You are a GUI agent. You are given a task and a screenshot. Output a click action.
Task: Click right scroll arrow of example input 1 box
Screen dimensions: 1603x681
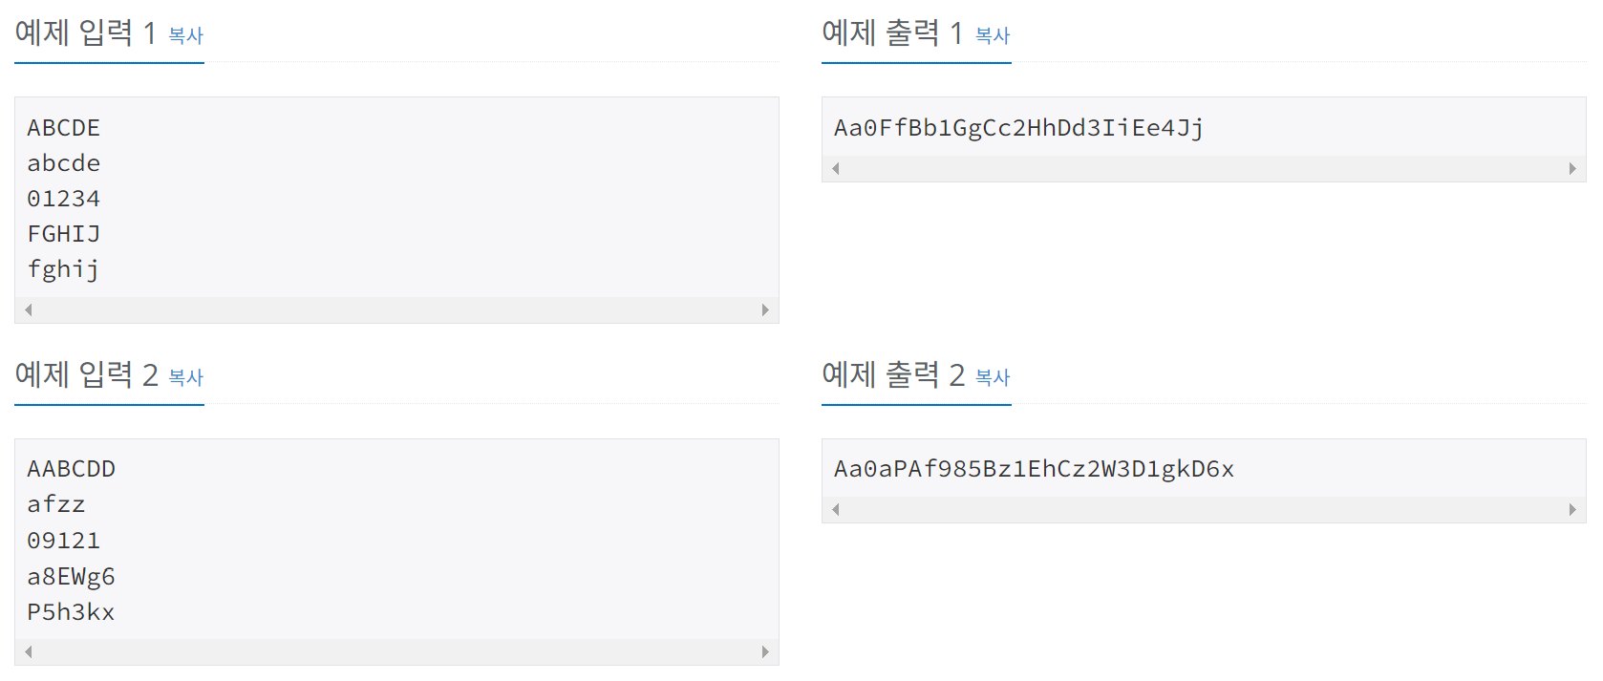click(765, 309)
